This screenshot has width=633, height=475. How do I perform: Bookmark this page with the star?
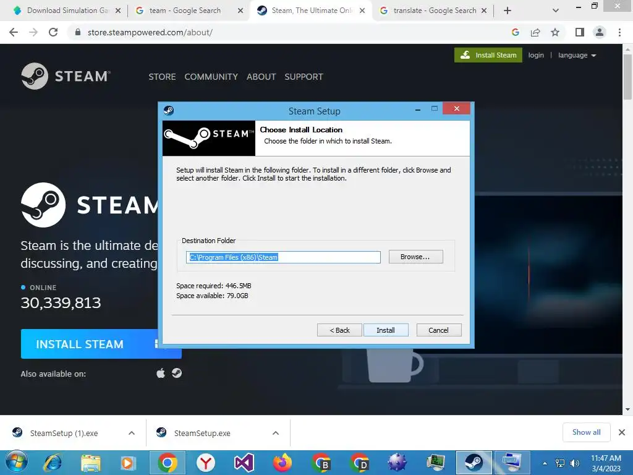[555, 32]
